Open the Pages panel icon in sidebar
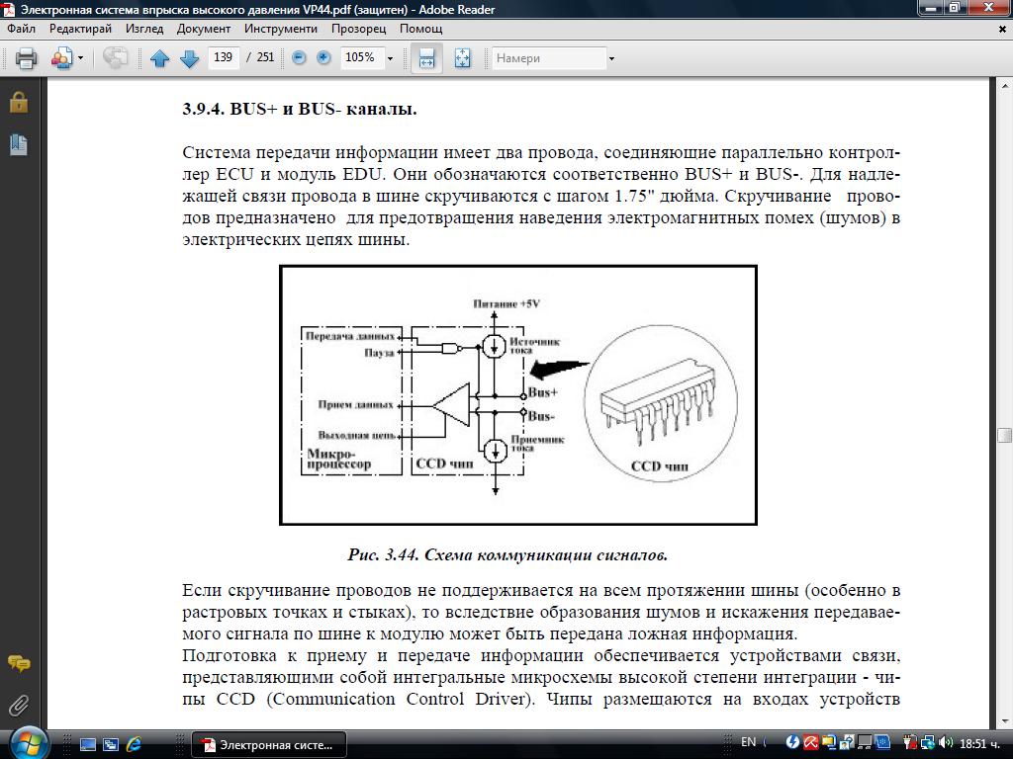Viewport: 1013px width, 759px height. pos(19,144)
